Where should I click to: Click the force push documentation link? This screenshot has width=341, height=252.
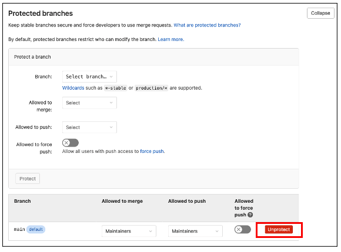[x=152, y=151]
